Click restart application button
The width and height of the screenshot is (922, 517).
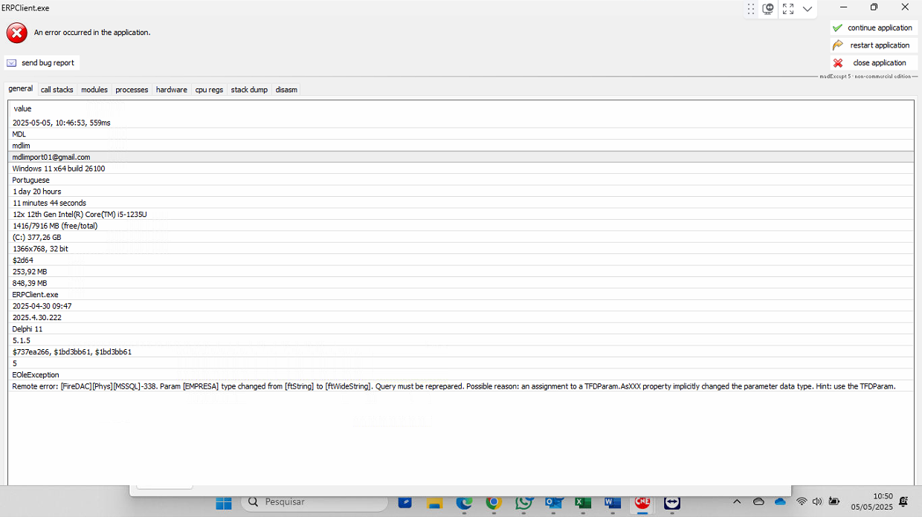pos(874,45)
